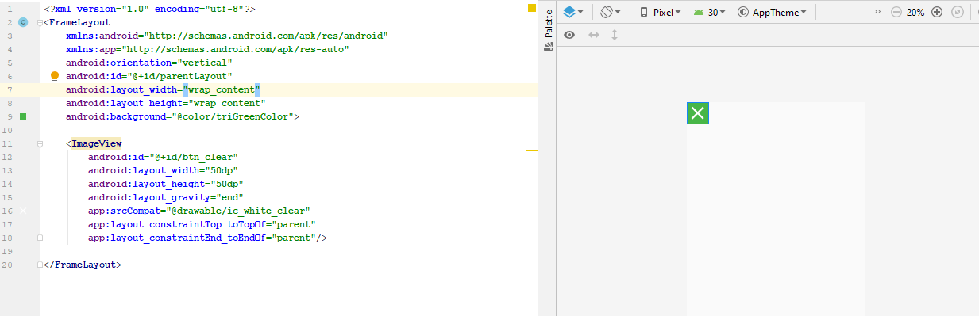Toggle the view options eye icon
The width and height of the screenshot is (979, 316).
(x=569, y=35)
